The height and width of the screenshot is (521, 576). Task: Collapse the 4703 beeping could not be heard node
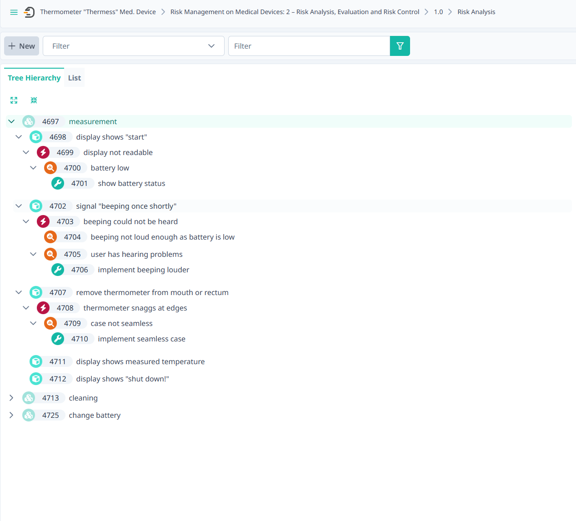pos(26,221)
